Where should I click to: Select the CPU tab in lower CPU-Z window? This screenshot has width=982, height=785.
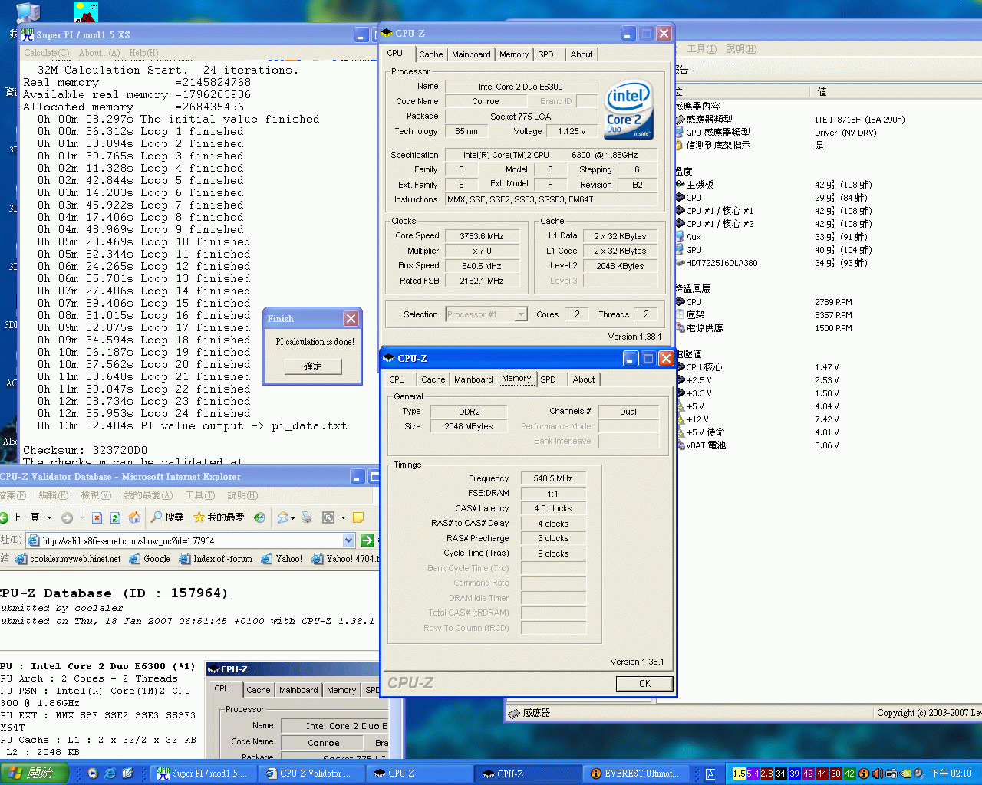397,379
